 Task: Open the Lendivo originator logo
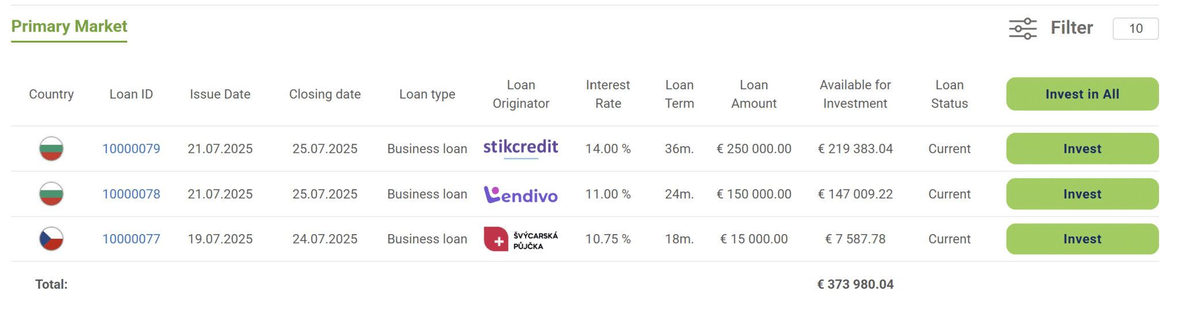pos(521,194)
